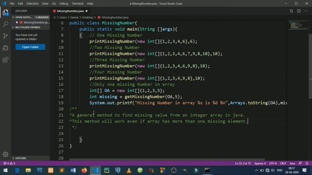Viewport: 312px width, 175px height.
Task: Click the Desktop breadcrumb segment
Action: click(x=88, y=17)
